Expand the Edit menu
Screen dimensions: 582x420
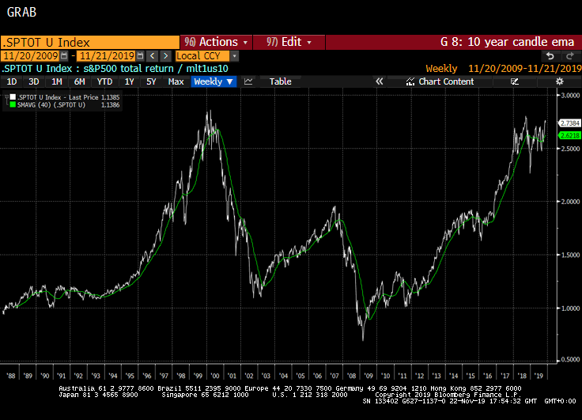click(x=289, y=42)
